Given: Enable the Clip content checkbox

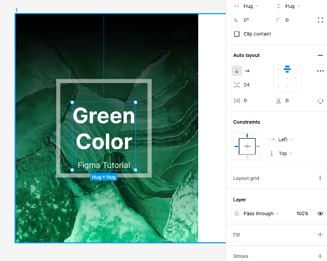Looking at the screenshot, I should (x=237, y=34).
